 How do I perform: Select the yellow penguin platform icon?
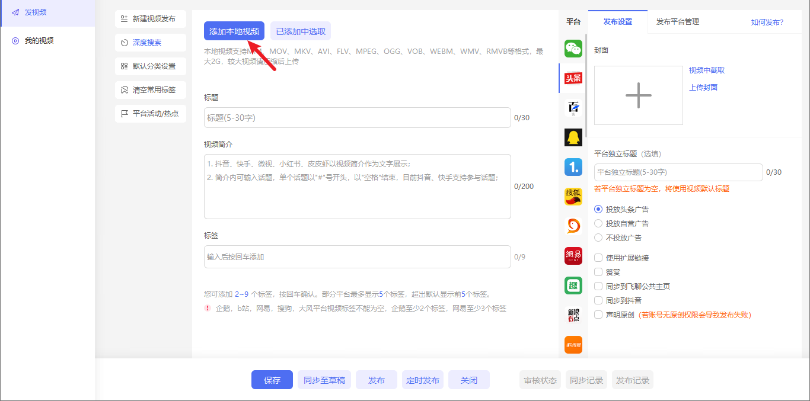pos(573,137)
